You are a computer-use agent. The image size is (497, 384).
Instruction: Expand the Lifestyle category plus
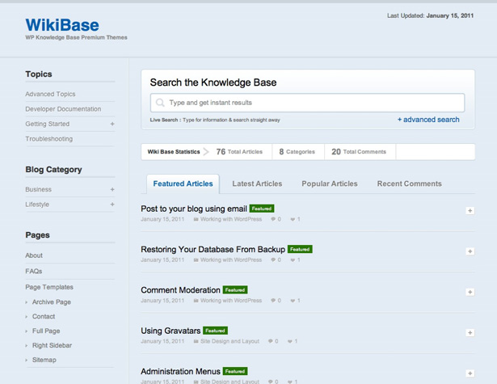112,205
